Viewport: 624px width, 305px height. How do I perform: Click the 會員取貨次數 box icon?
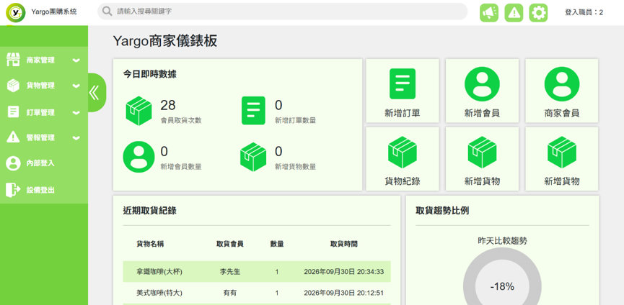139,111
